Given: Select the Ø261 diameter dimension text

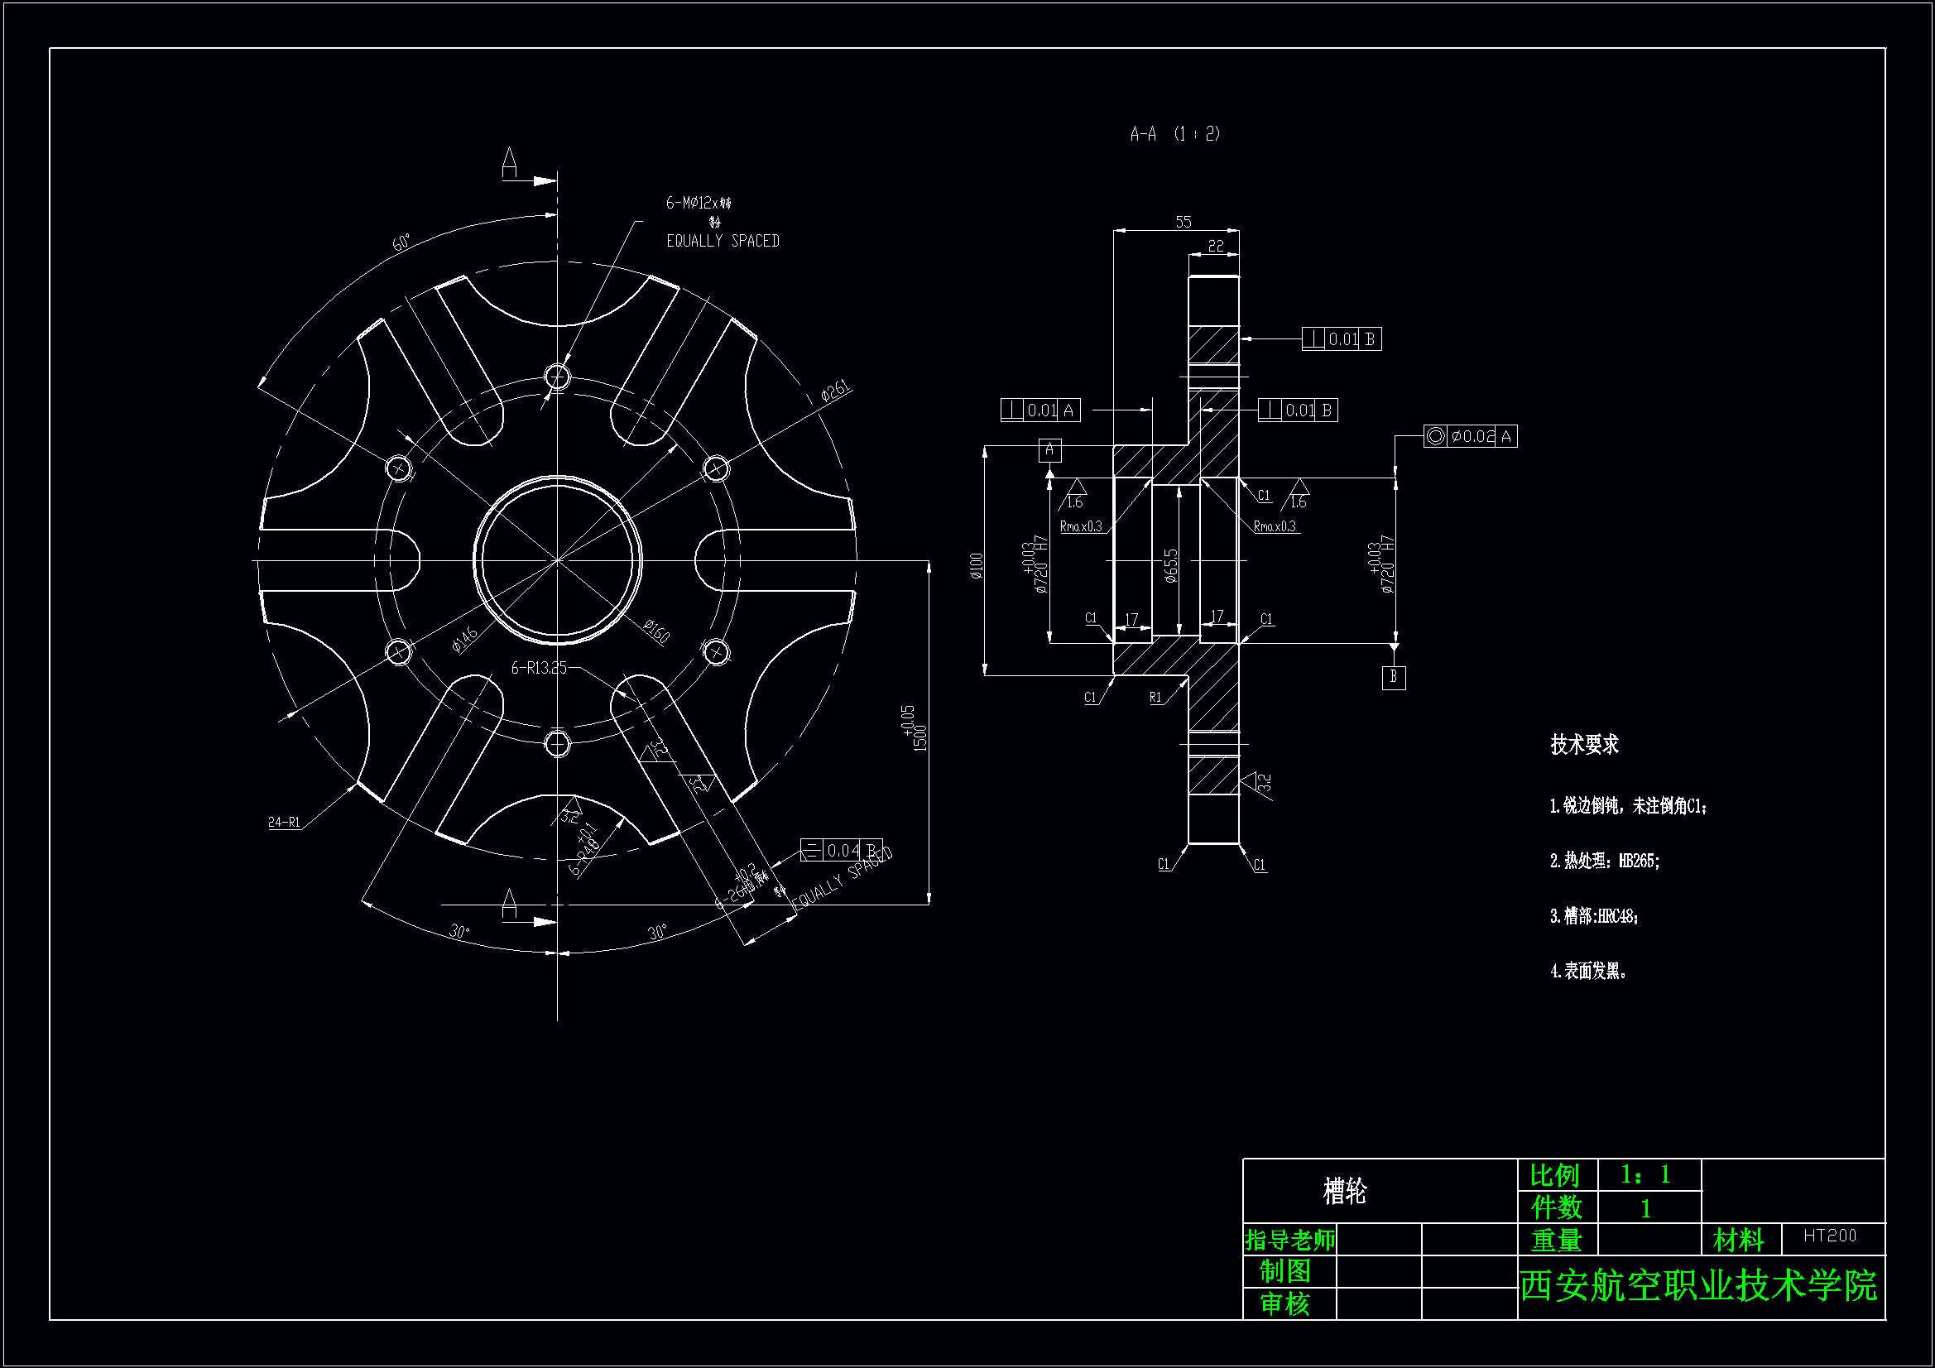Looking at the screenshot, I should point(833,391).
